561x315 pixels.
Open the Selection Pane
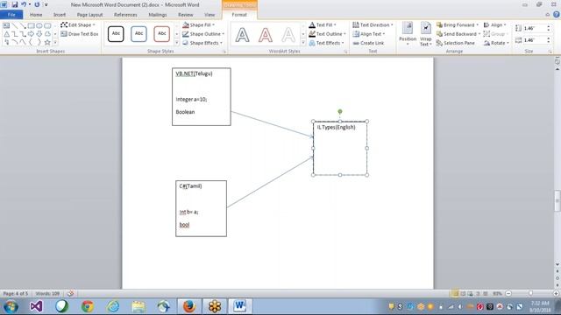tap(456, 43)
